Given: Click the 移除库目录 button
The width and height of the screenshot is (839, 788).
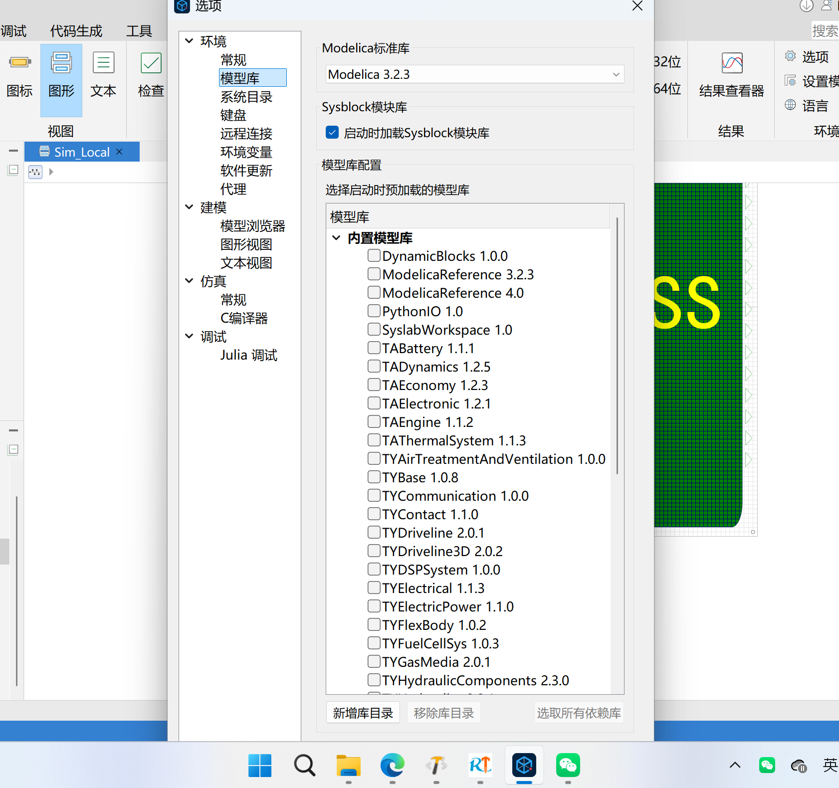Looking at the screenshot, I should click(444, 713).
